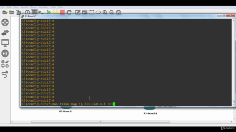
Task: Browse all devices in sidebar
Action: (x=5, y=64)
